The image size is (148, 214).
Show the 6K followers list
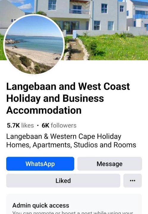(x=59, y=125)
